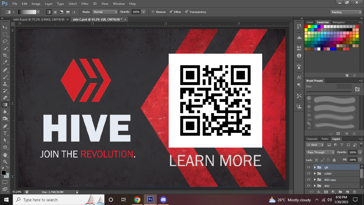Select the black foreground color swatch
The width and height of the screenshot is (364, 205).
(x=3, y=173)
